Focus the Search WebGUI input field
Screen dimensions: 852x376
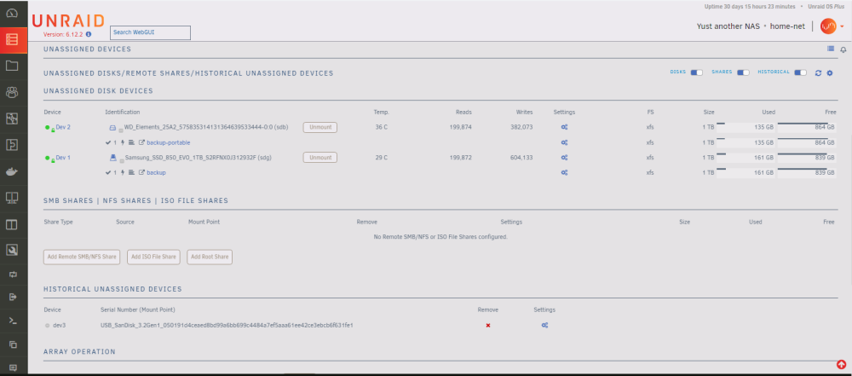coord(151,32)
